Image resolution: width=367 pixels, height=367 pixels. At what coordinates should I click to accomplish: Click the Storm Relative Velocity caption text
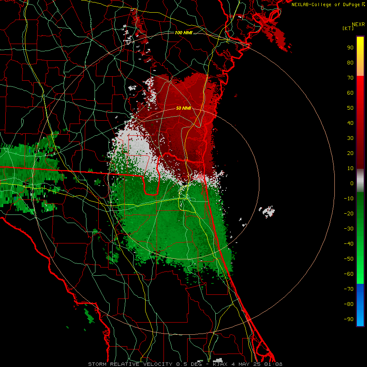tap(186, 364)
